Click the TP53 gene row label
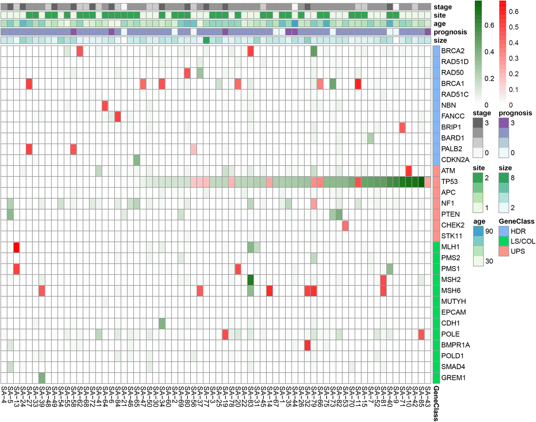The height and width of the screenshot is (422, 536). tap(449, 181)
